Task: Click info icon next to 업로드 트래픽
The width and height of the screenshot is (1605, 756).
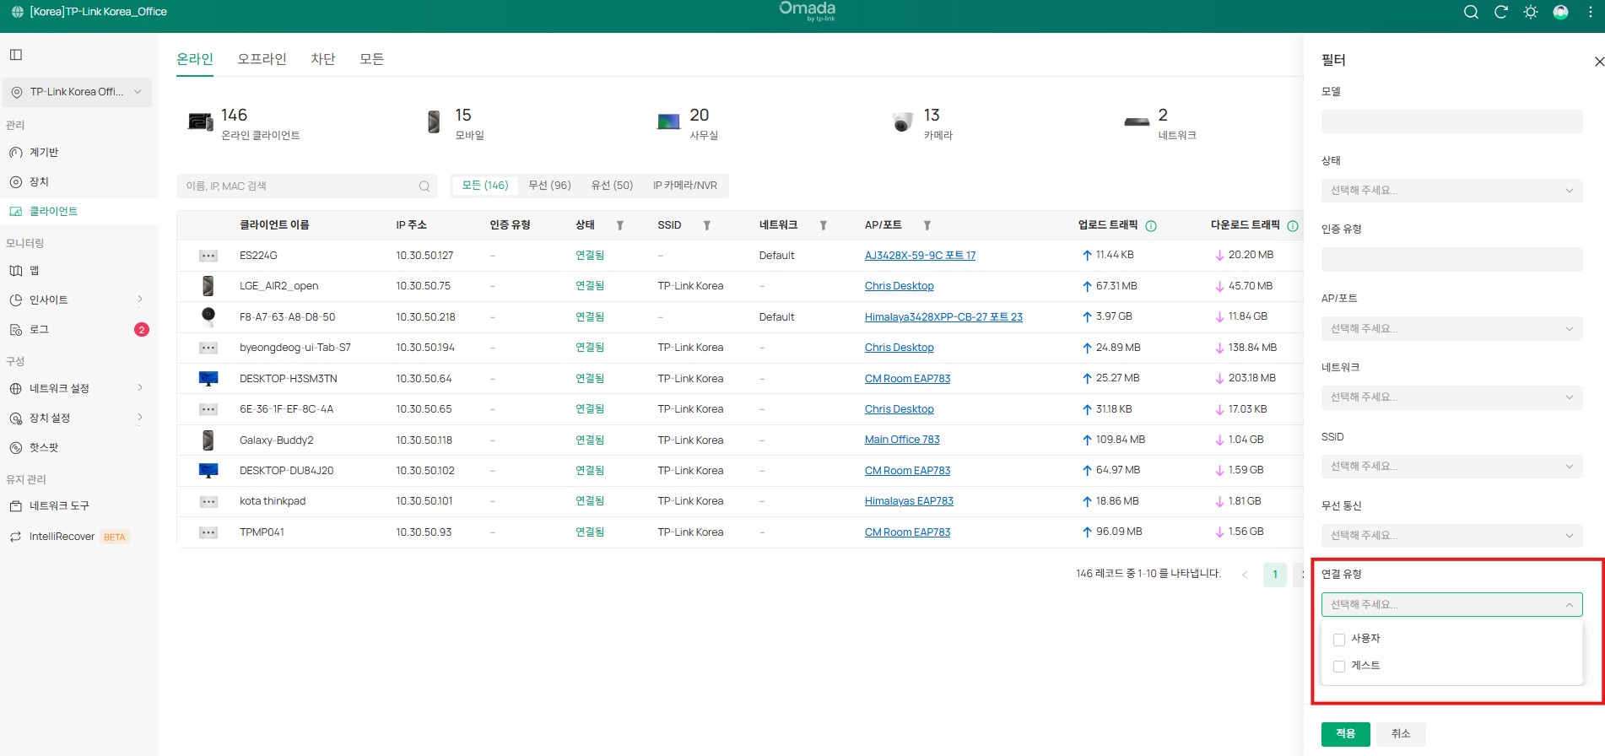Action: tap(1151, 225)
